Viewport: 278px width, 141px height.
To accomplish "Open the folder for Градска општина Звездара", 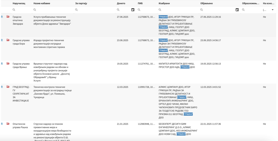I will pyautogui.click(x=8, y=16).
